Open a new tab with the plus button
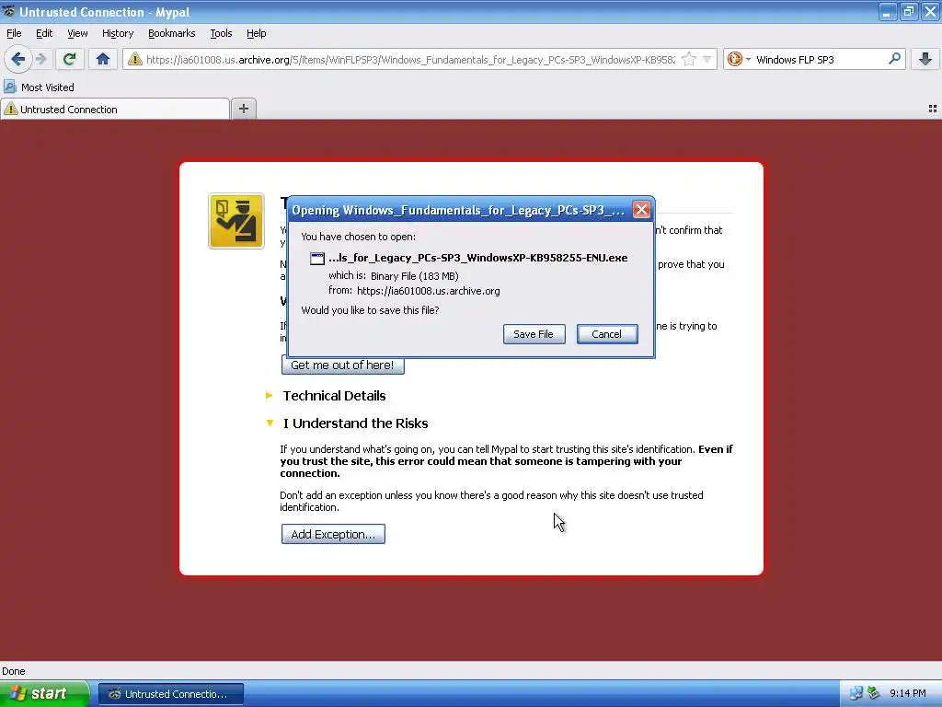 click(x=243, y=109)
